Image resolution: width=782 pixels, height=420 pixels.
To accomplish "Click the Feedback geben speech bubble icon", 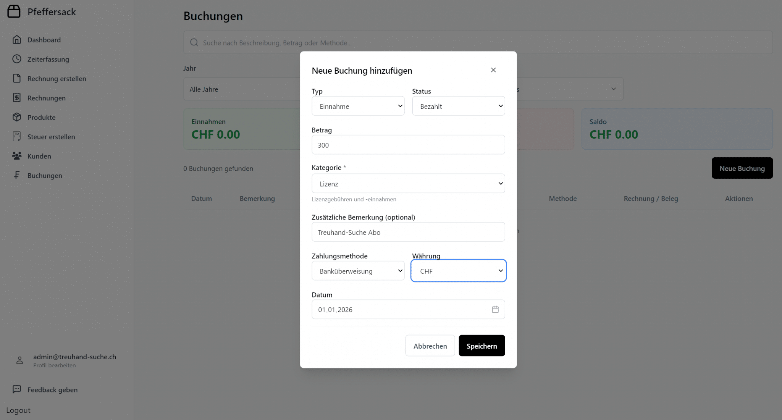I will [x=17, y=389].
